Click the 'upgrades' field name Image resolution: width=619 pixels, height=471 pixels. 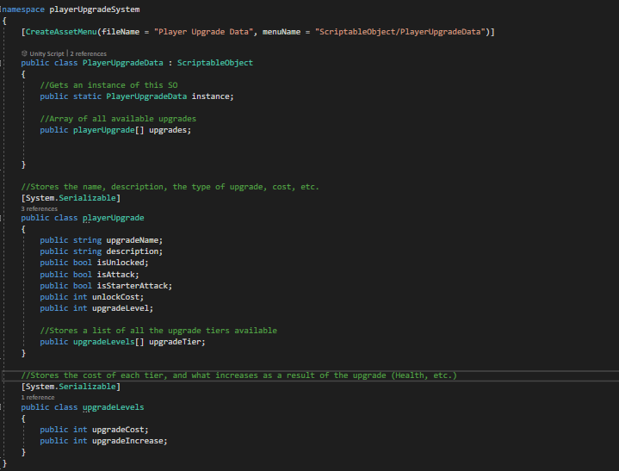coord(168,130)
